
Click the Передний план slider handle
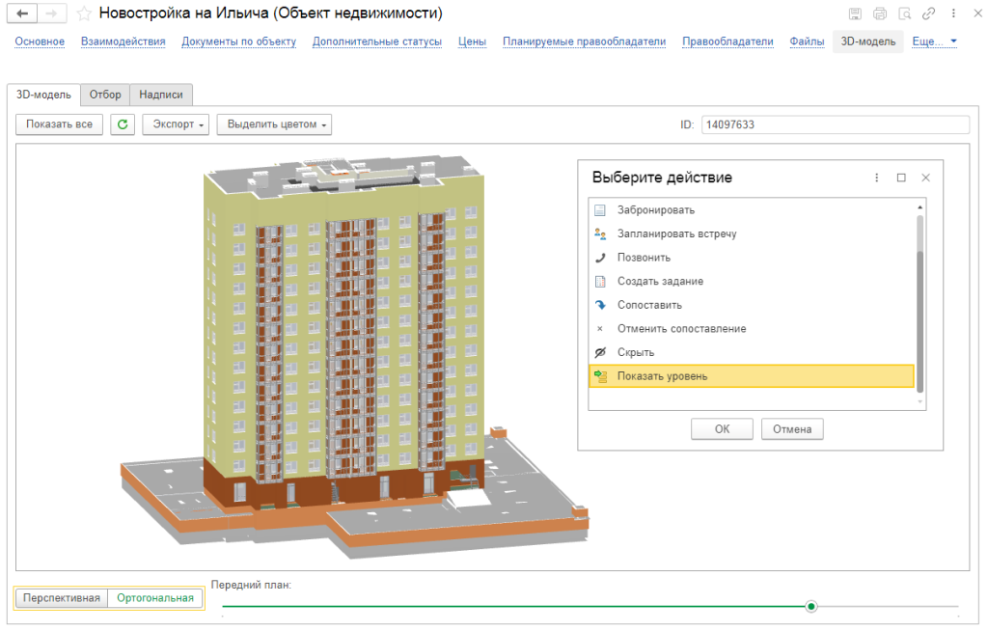click(811, 606)
